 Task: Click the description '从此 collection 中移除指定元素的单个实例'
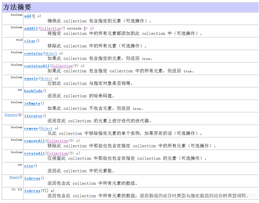point(94,133)
